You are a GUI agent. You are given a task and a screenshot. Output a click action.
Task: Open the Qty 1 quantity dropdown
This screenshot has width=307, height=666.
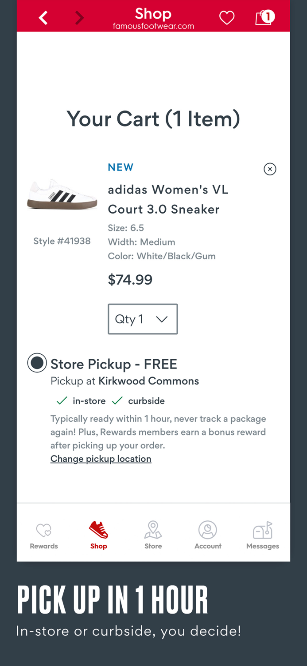pos(143,319)
